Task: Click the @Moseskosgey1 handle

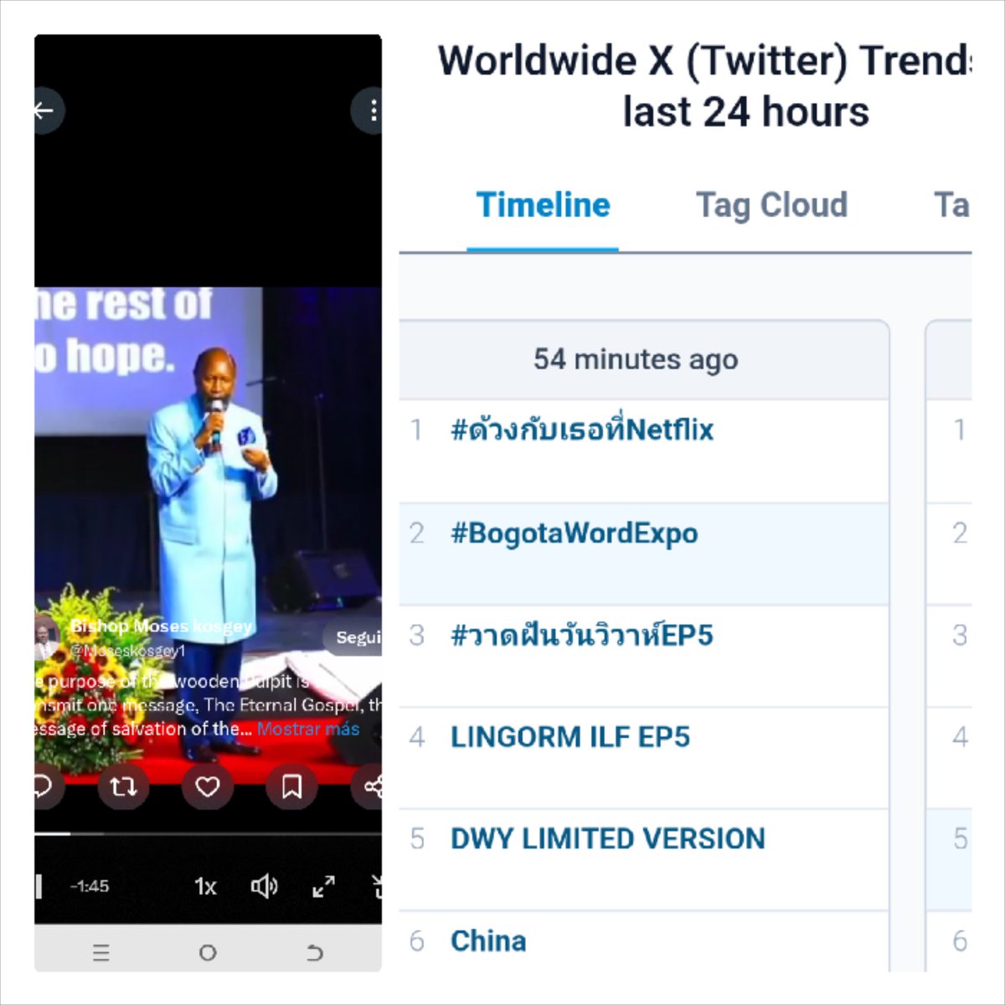Action: click(x=127, y=650)
